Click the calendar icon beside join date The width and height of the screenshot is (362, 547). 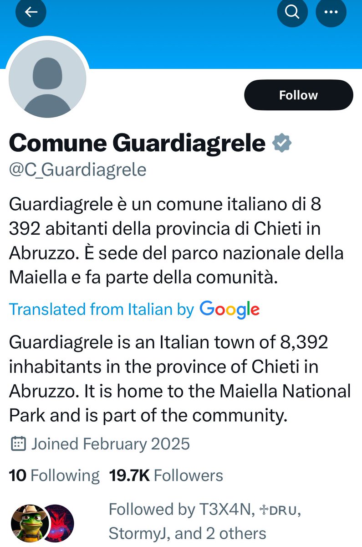click(x=18, y=444)
